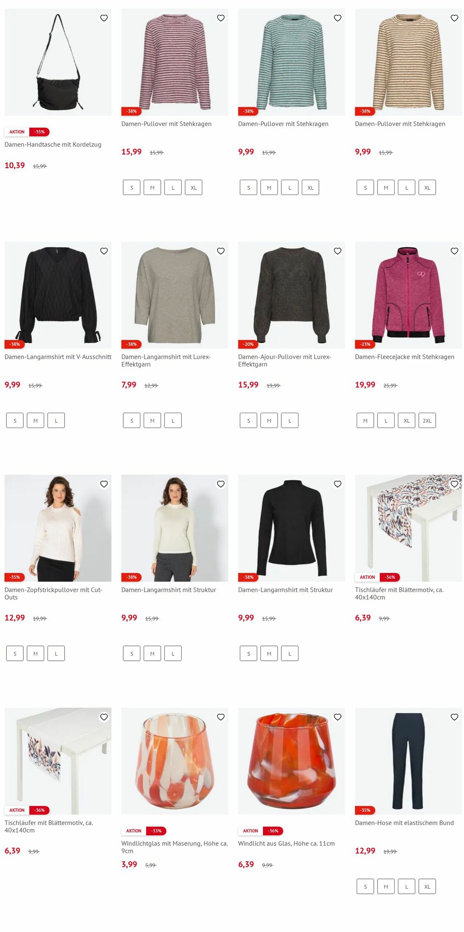Select size XL for pink striped Damen-Pullover
The height and width of the screenshot is (932, 464).
click(x=194, y=188)
